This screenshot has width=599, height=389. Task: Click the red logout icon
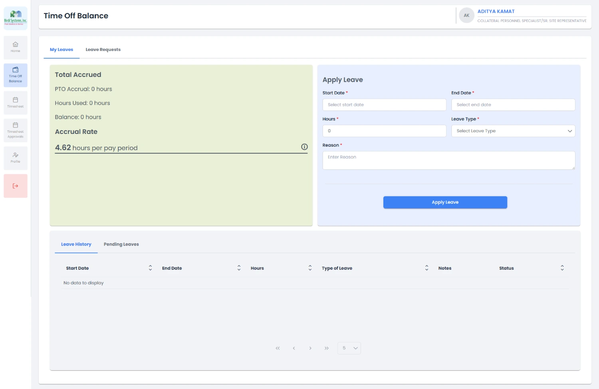(16, 186)
